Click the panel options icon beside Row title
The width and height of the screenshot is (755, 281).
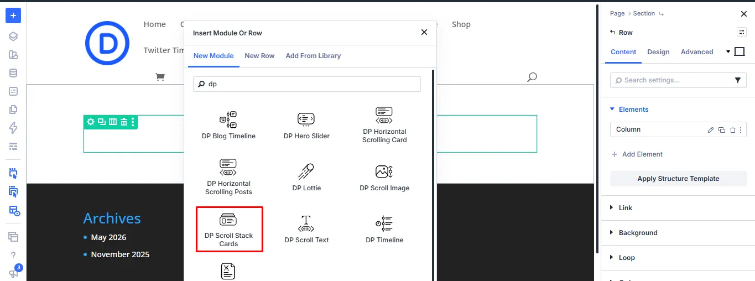tap(742, 32)
